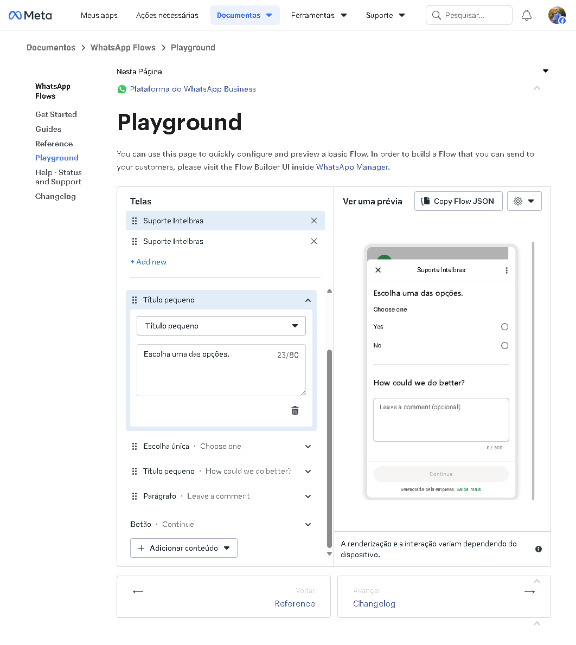Viewport: 576px width, 645px height.
Task: Open the Documentos menu
Action: coord(245,15)
